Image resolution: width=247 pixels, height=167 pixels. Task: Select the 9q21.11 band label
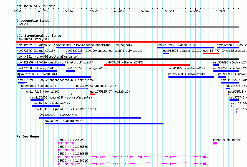pos(22,24)
